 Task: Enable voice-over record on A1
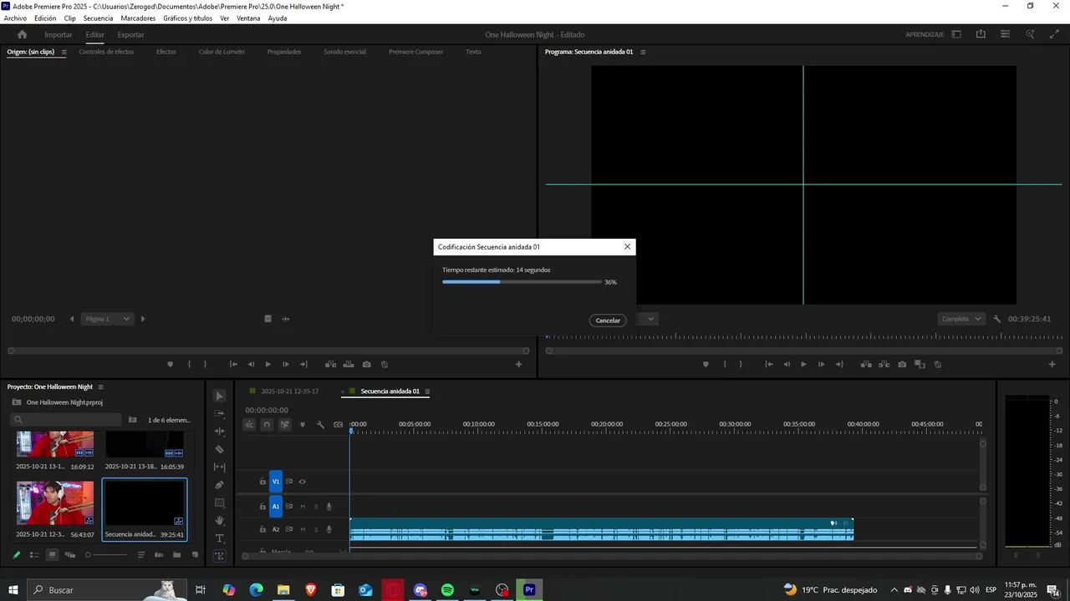coord(329,507)
